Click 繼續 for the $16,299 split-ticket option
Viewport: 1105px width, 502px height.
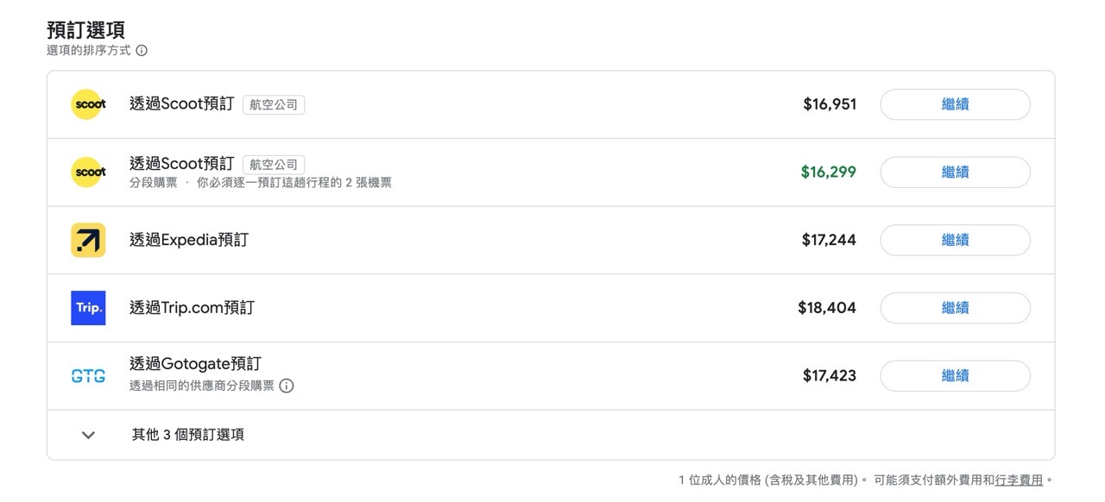pyautogui.click(x=955, y=172)
